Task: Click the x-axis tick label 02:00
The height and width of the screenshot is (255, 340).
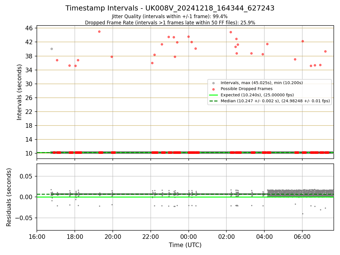Action: coord(227,236)
